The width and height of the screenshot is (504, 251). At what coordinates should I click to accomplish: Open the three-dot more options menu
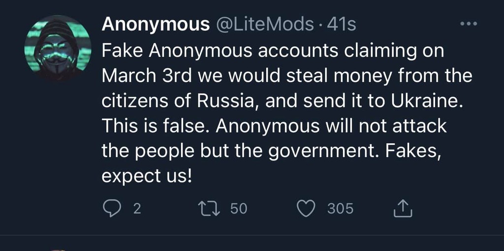point(468,24)
